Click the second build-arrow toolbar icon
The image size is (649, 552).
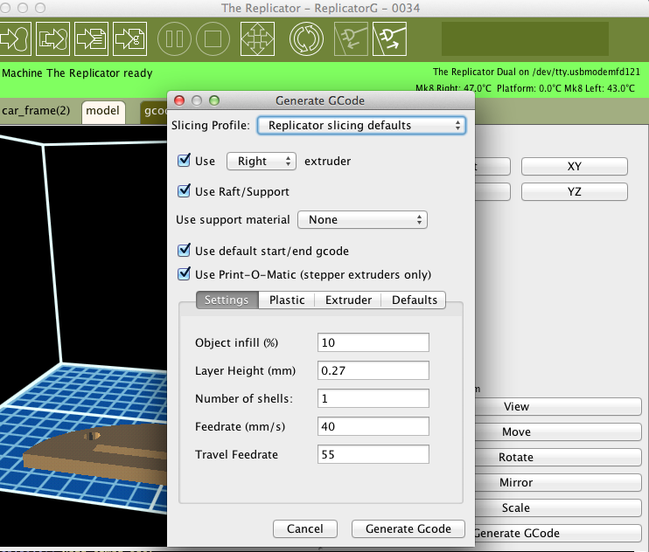pos(52,38)
